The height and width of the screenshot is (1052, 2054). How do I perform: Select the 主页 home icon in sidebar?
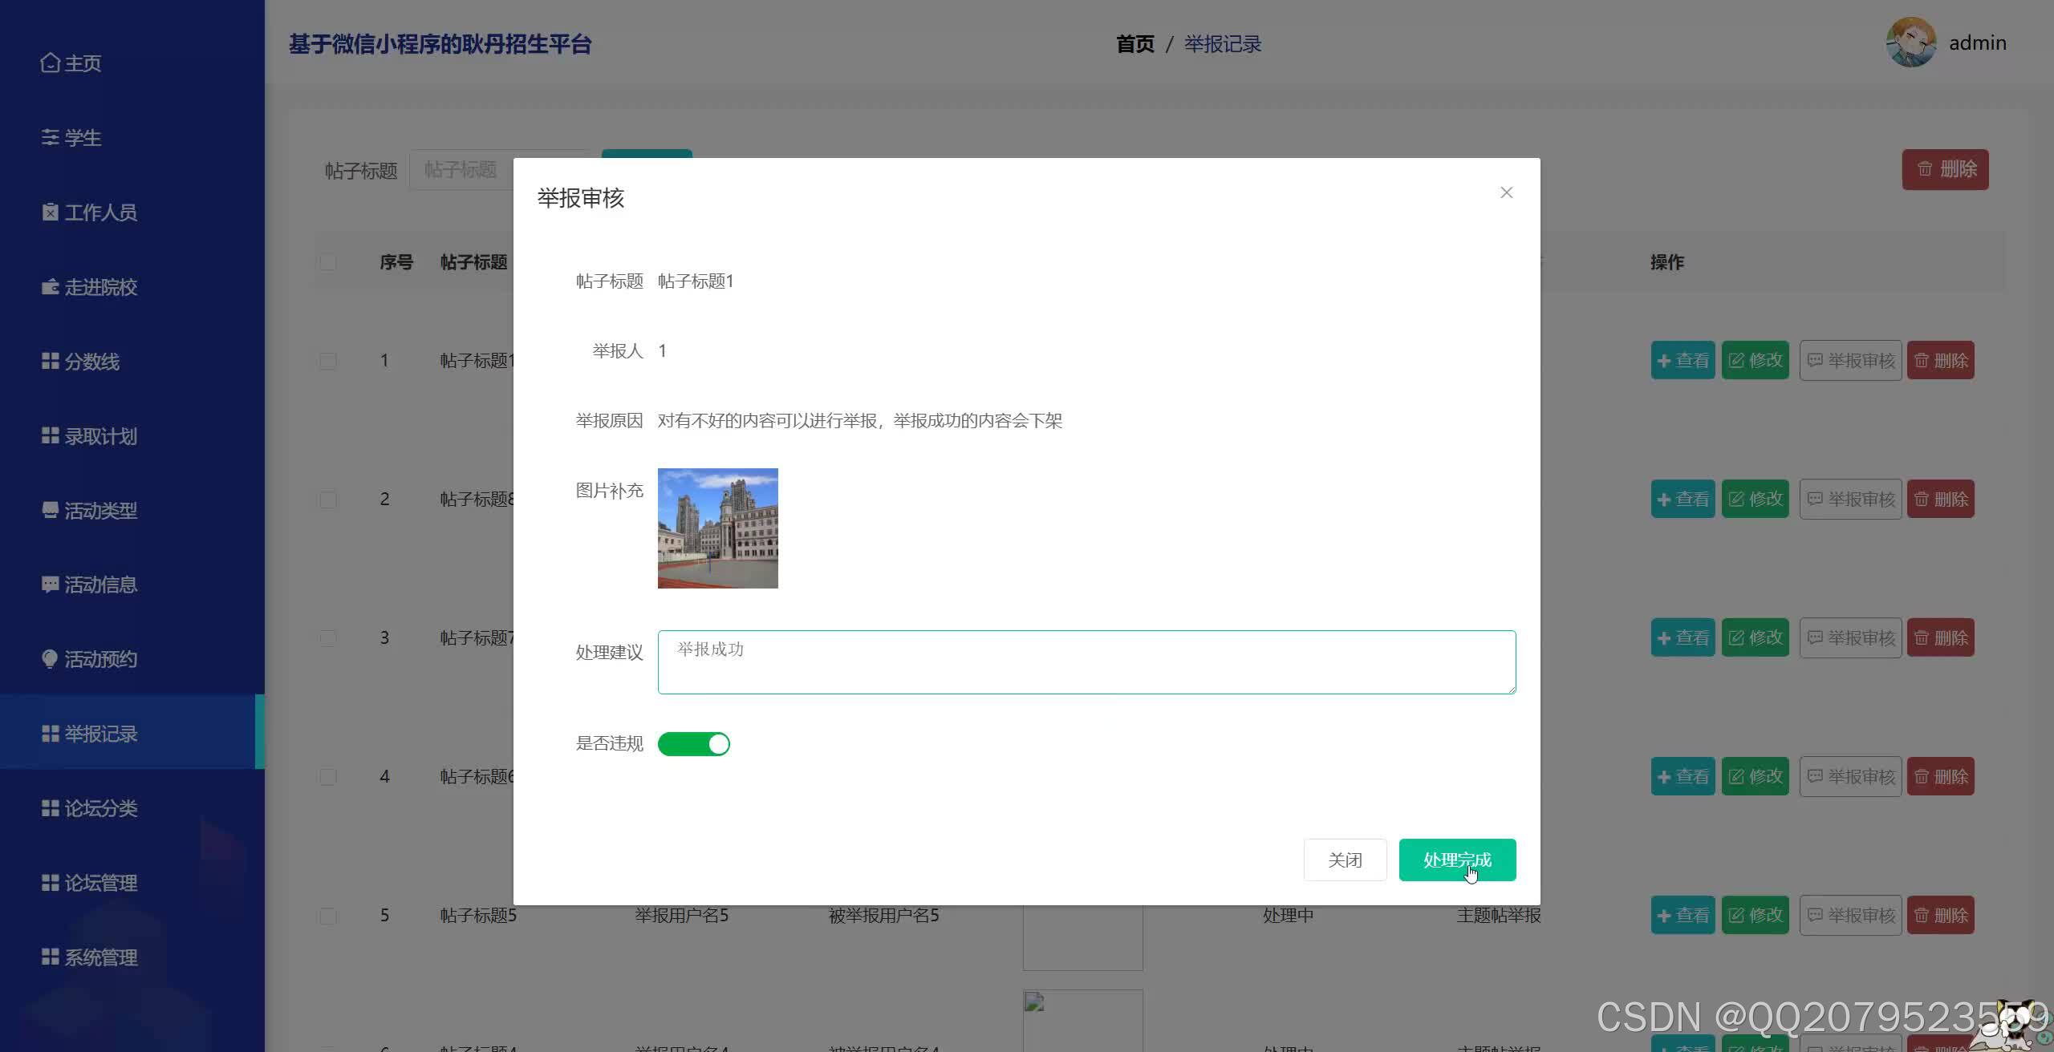50,63
